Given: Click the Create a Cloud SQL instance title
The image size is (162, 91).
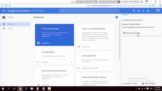Looking at the screenshot, I should 94,77.
